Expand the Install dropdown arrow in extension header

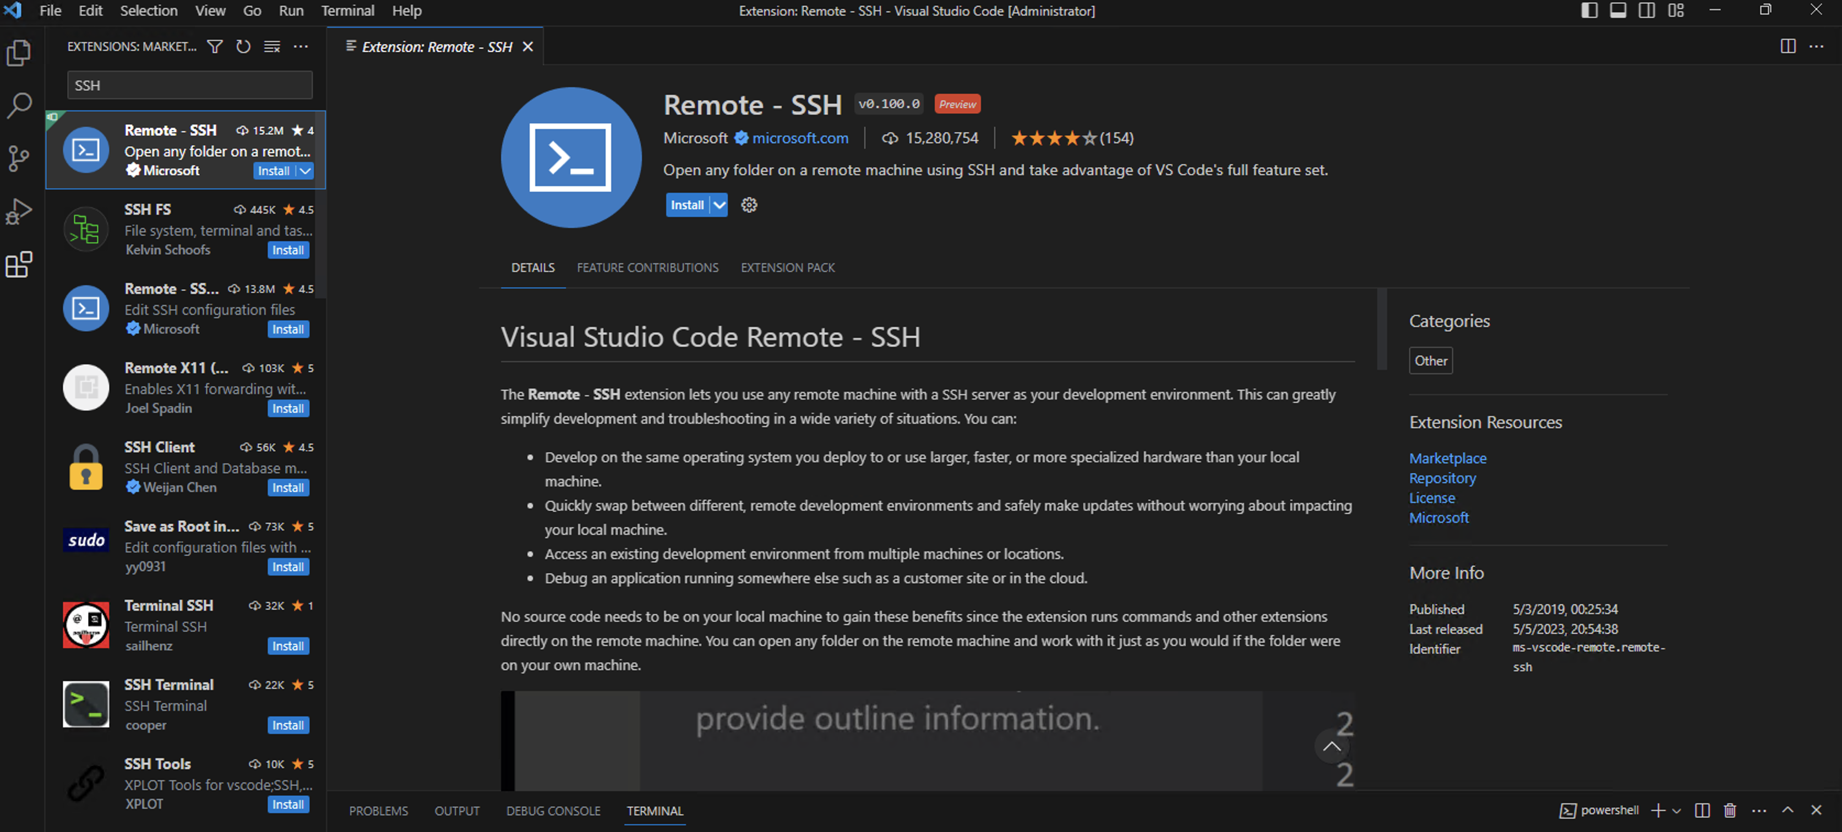tap(718, 205)
